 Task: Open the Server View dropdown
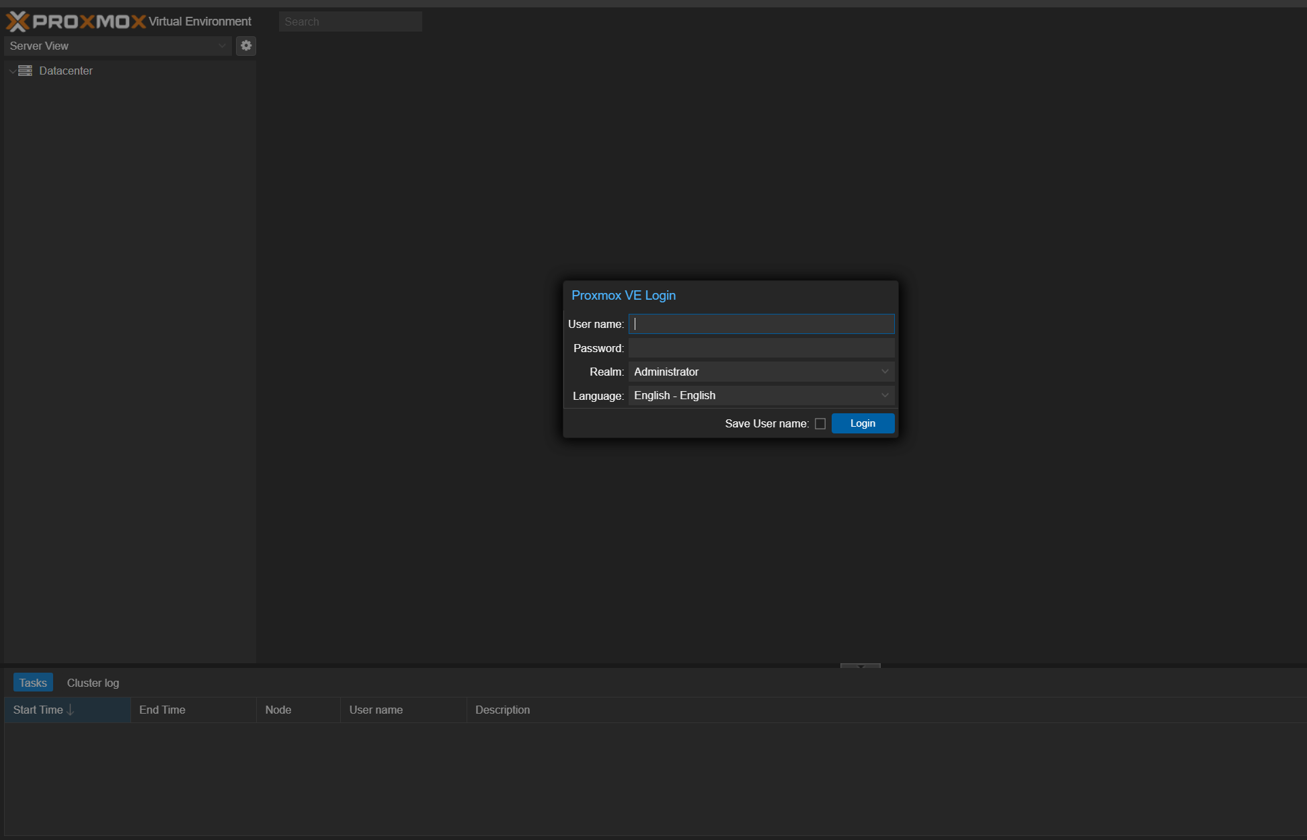(118, 46)
